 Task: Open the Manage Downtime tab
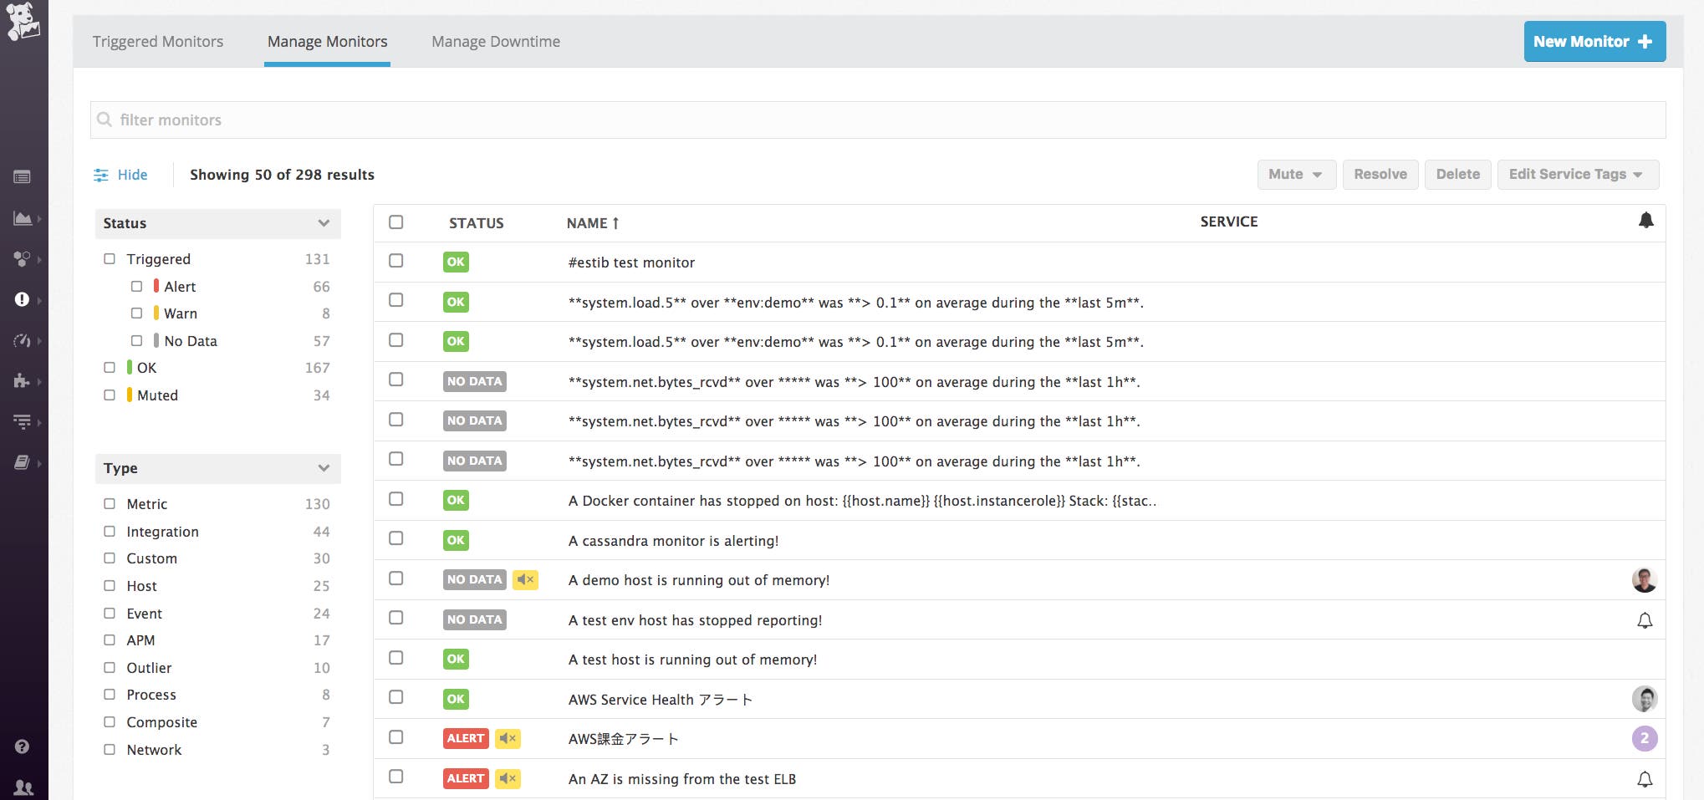(x=495, y=41)
